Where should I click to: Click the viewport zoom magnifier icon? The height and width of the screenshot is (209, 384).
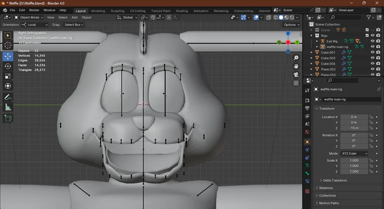click(x=296, y=58)
